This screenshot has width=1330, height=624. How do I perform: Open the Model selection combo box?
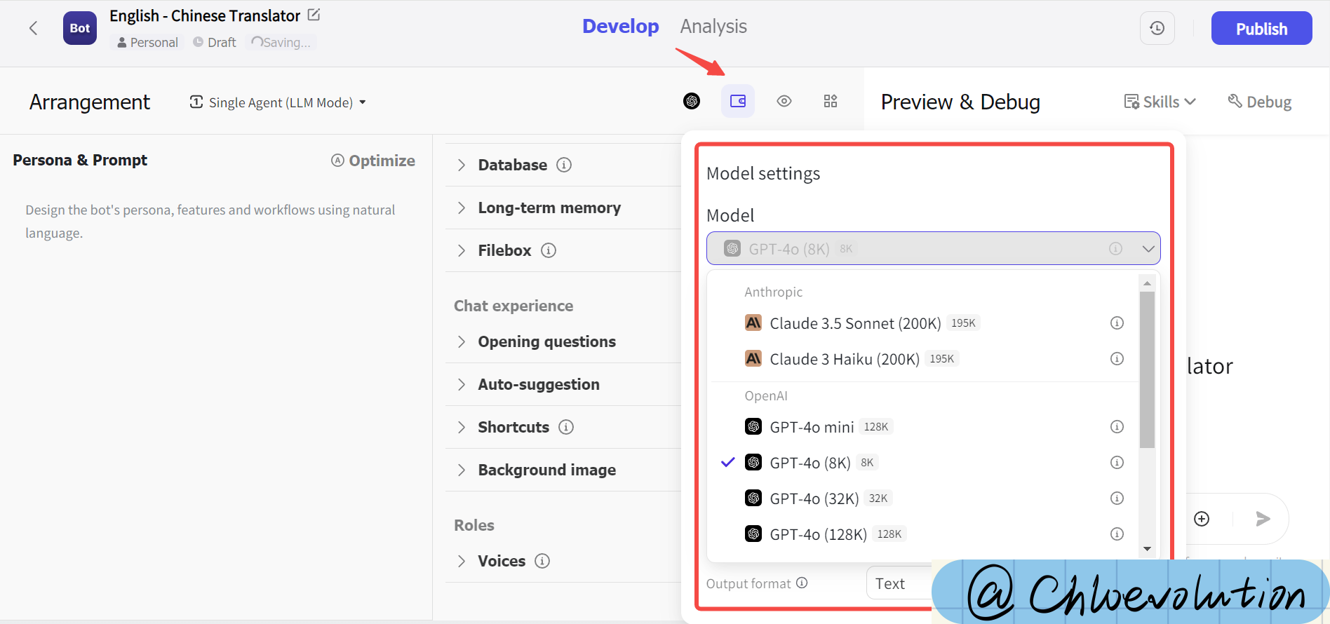point(933,248)
